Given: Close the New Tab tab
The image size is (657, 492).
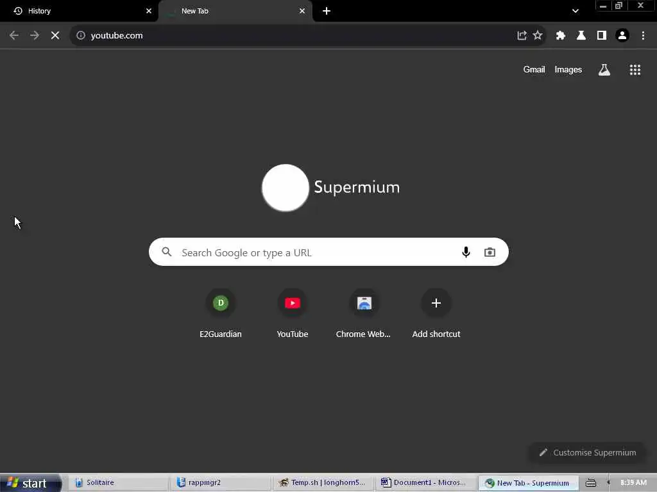Looking at the screenshot, I should (x=302, y=11).
